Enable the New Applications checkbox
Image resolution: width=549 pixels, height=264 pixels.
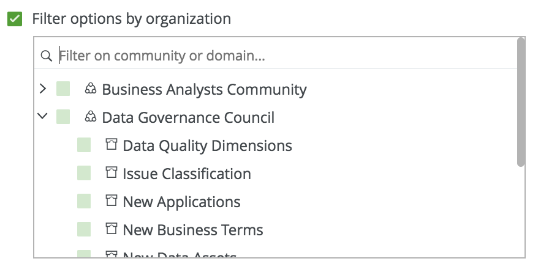click(84, 202)
